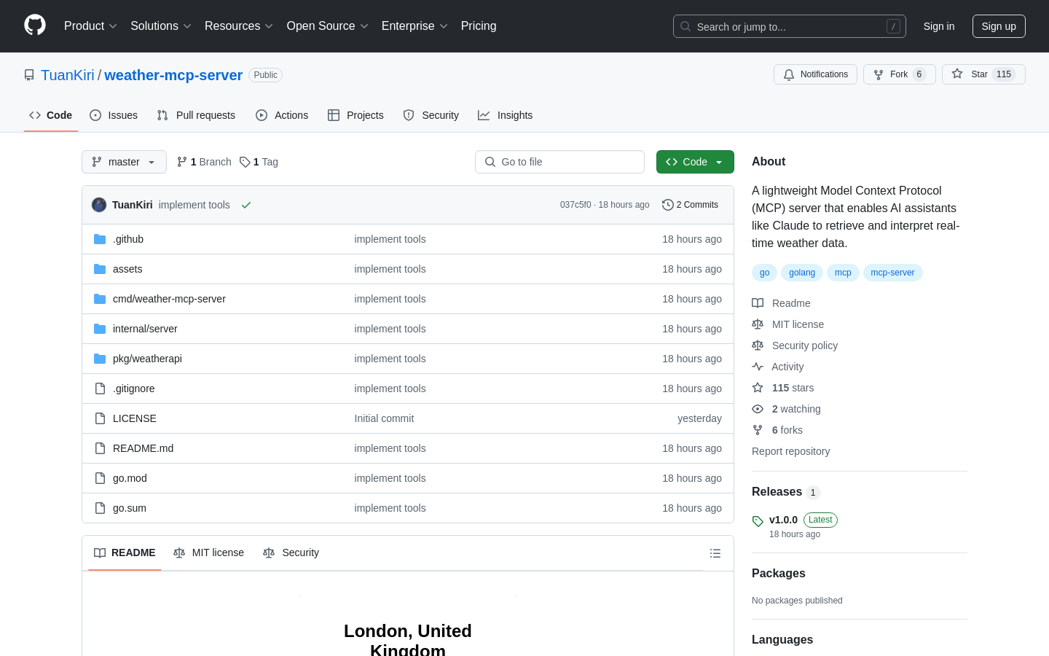Open the Actions tab
This screenshot has height=656, width=1049.
point(282,115)
